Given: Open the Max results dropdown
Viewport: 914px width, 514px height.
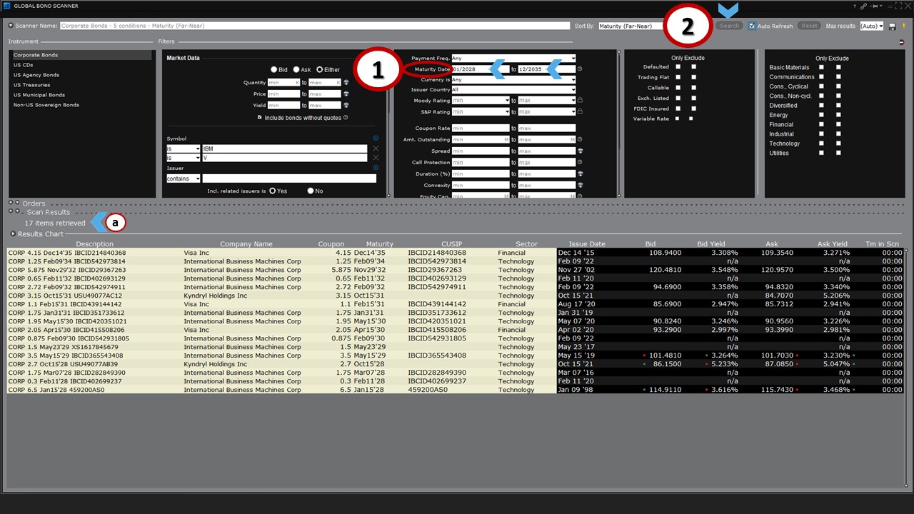Looking at the screenshot, I should (872, 26).
